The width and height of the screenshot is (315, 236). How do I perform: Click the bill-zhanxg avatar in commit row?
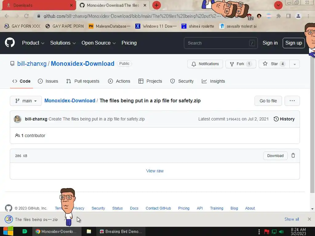(x=18, y=119)
